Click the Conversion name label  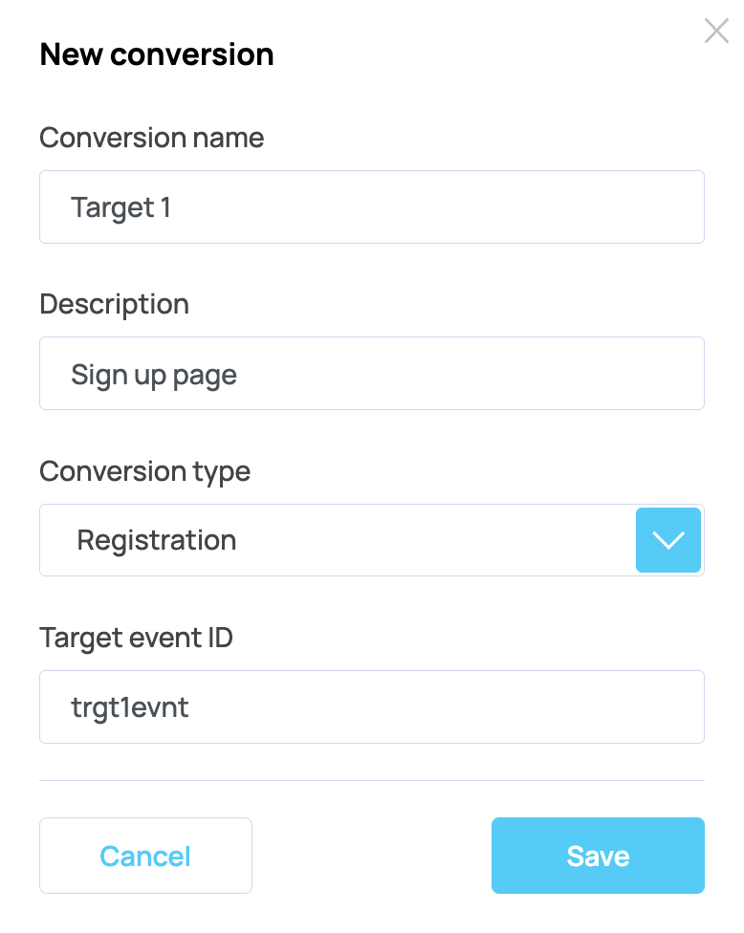(x=151, y=138)
